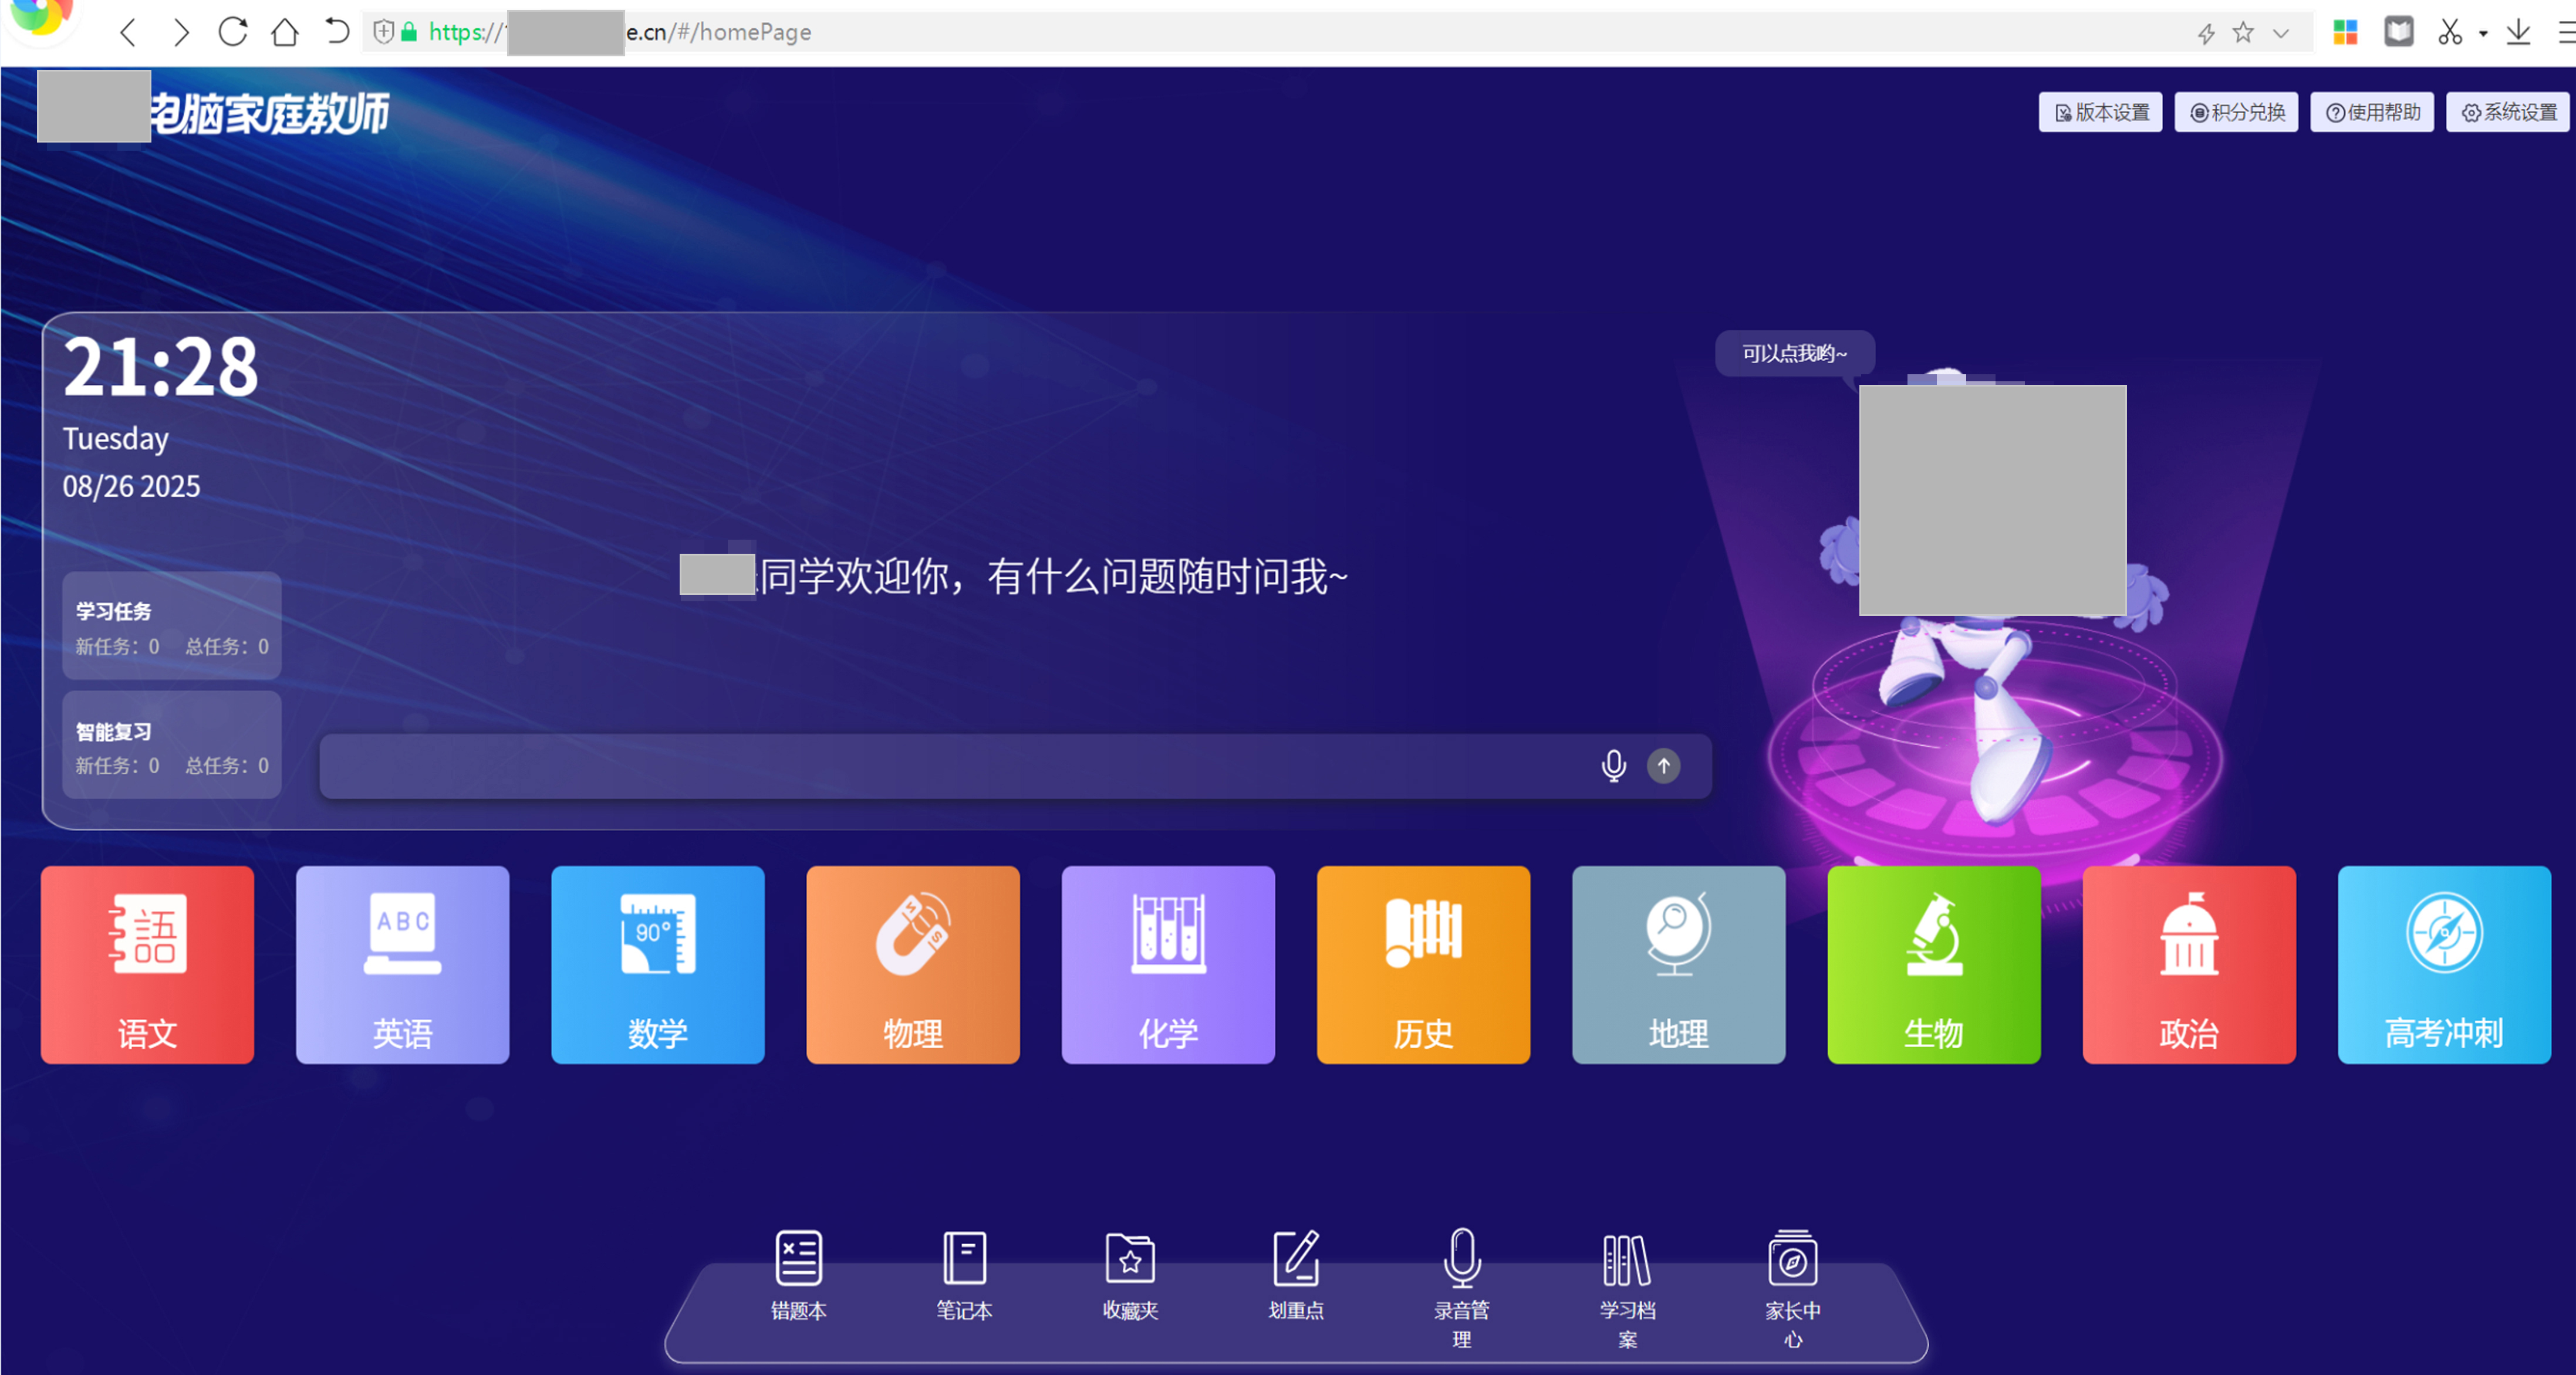Select the 数学 math subject tile
The height and width of the screenshot is (1375, 2576).
coord(657,964)
